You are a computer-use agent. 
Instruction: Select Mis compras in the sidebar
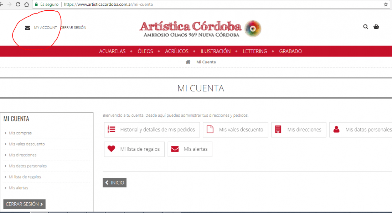[20, 133]
